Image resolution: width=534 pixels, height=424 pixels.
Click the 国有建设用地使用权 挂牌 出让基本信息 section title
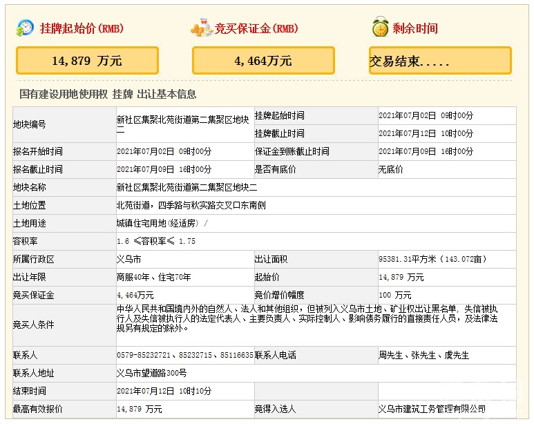click(108, 94)
